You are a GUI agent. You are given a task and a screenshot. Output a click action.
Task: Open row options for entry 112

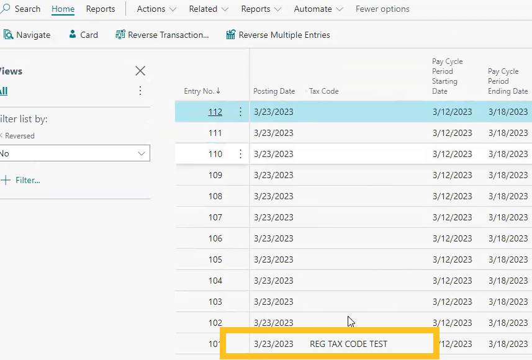coord(240,112)
